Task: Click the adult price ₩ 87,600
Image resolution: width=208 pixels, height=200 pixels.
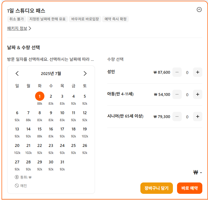Action: [x=162, y=72]
